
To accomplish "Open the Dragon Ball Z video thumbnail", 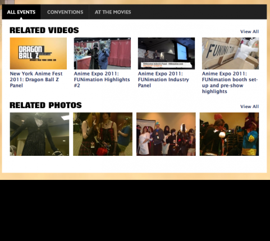I will click(38, 53).
